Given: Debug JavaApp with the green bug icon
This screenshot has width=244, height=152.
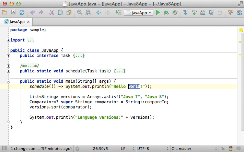Looking at the screenshot, I should pyautogui.click(x=166, y=12).
